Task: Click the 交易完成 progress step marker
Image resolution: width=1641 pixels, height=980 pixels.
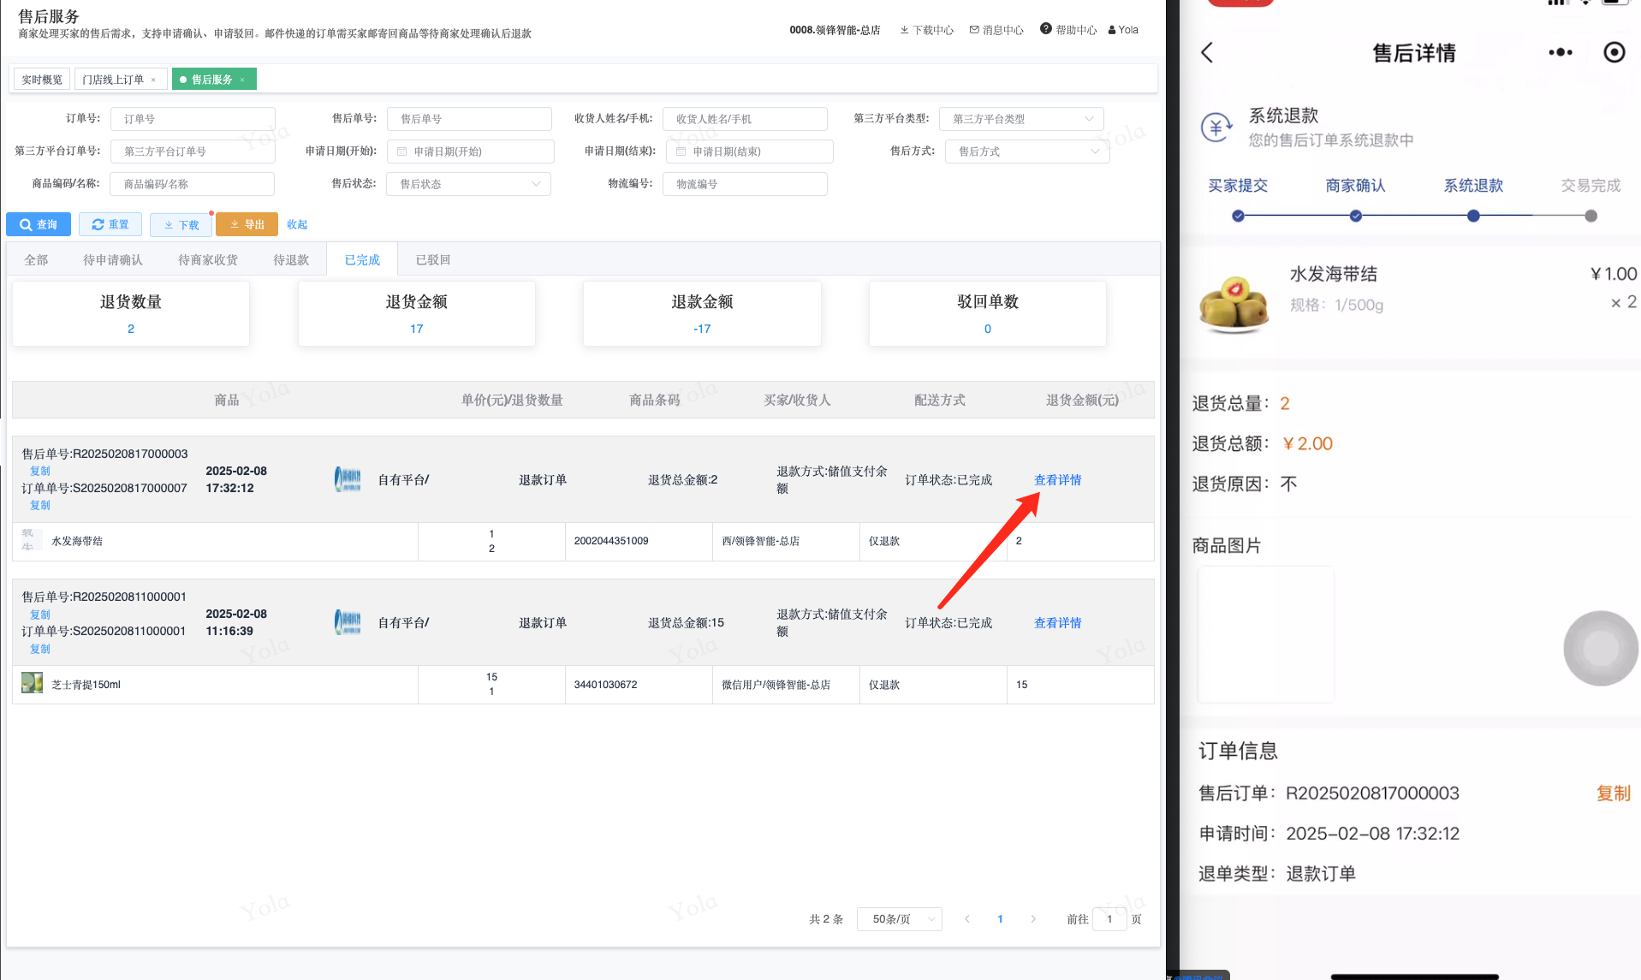Action: pos(1591,216)
